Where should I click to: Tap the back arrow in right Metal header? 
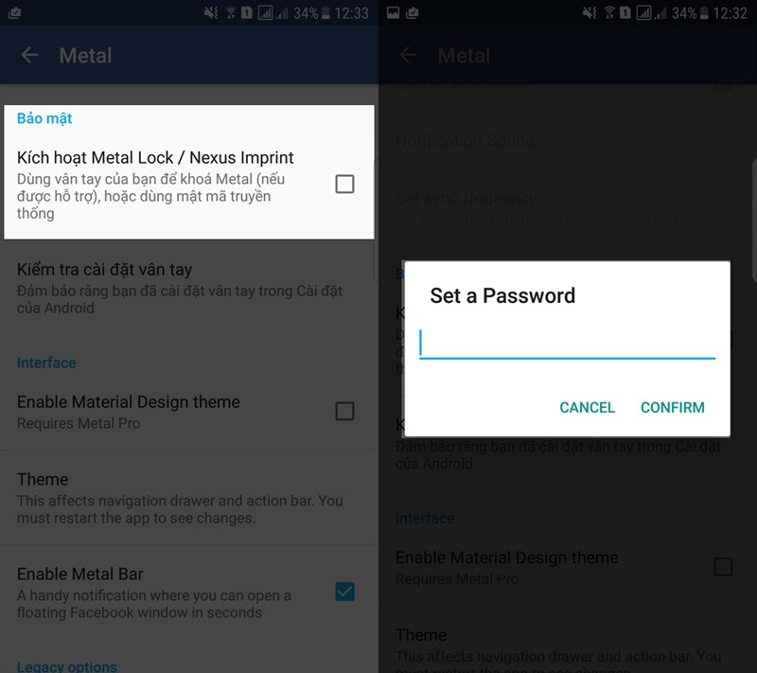[x=408, y=55]
